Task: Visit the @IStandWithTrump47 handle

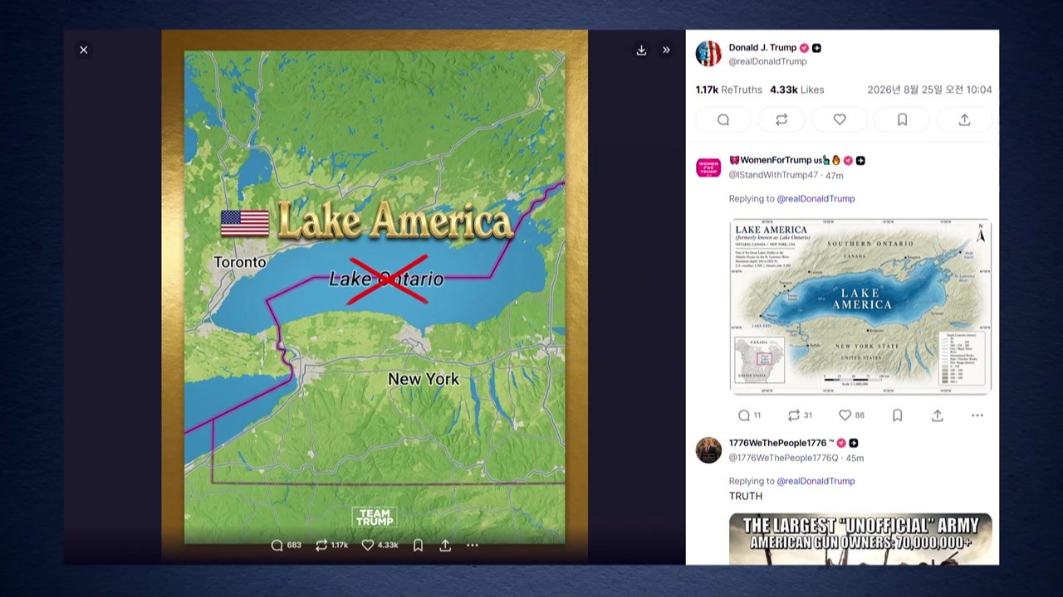Action: (x=773, y=175)
